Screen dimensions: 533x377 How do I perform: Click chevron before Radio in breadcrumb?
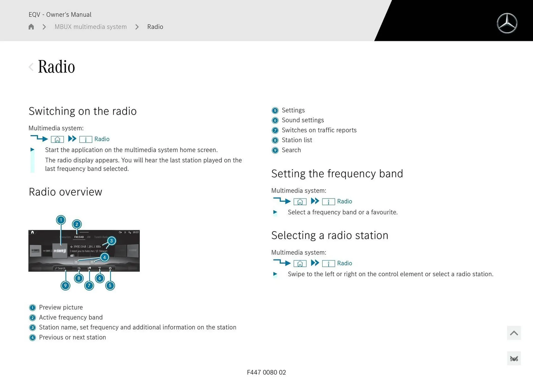[137, 27]
